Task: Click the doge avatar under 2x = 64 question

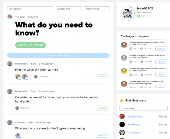Action: [x=18, y=77]
